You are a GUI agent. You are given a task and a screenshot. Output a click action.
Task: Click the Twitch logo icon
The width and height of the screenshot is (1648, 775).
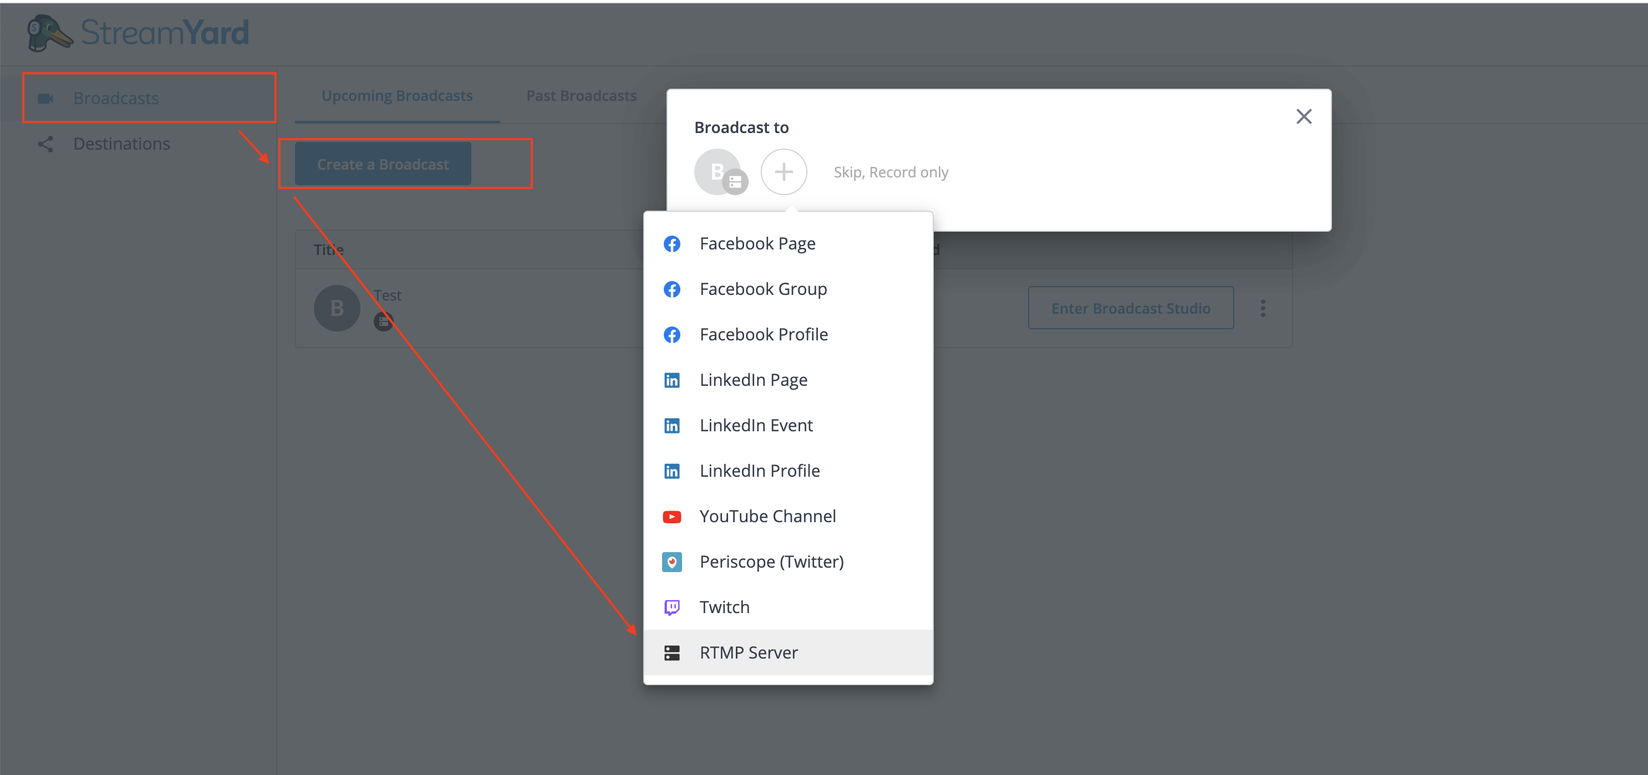[672, 608]
